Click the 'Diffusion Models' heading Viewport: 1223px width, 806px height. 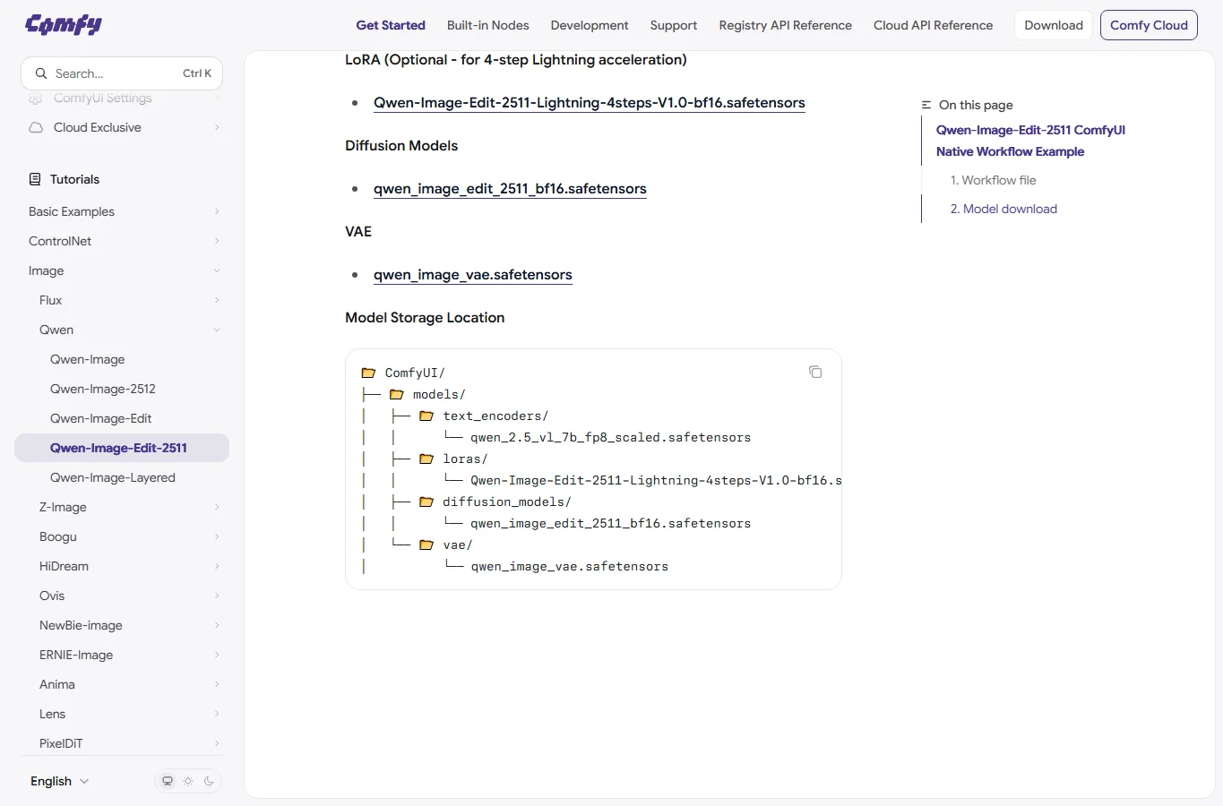click(x=401, y=145)
